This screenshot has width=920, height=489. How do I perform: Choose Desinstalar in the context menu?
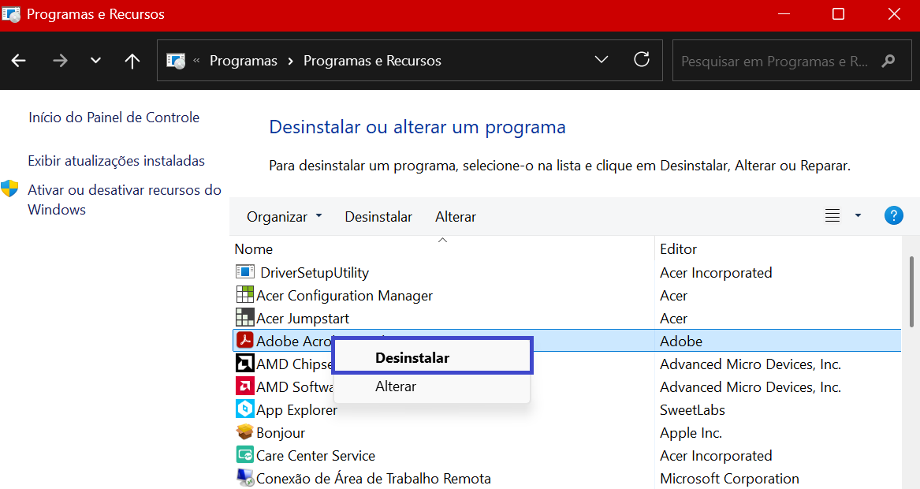[432, 356]
